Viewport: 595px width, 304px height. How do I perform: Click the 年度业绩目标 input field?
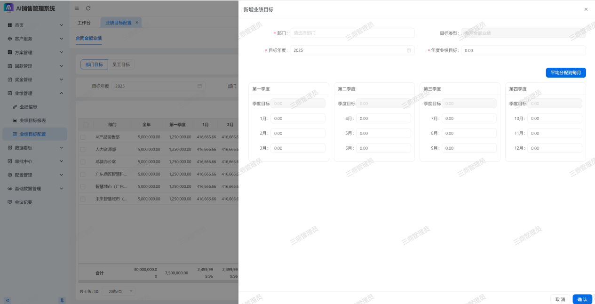pyautogui.click(x=523, y=50)
